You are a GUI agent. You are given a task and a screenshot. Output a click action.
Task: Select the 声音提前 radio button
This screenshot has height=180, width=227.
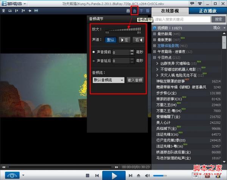point(94,52)
